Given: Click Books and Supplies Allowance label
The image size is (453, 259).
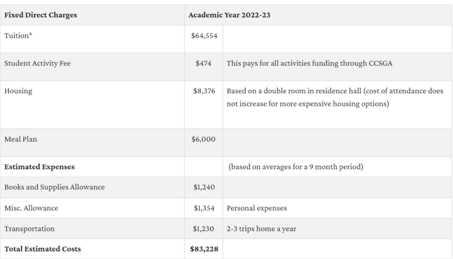Looking at the screenshot, I should click(55, 187).
